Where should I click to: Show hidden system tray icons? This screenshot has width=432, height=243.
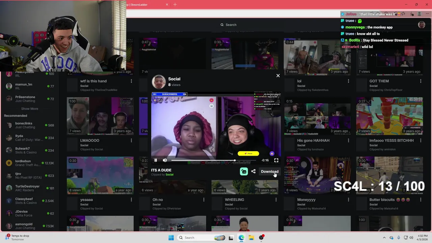(x=384, y=238)
